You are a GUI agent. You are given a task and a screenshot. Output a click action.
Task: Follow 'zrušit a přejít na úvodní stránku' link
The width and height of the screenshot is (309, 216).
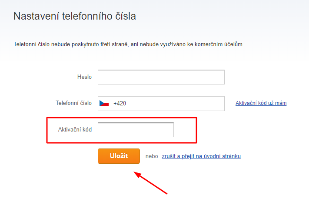tap(201, 156)
